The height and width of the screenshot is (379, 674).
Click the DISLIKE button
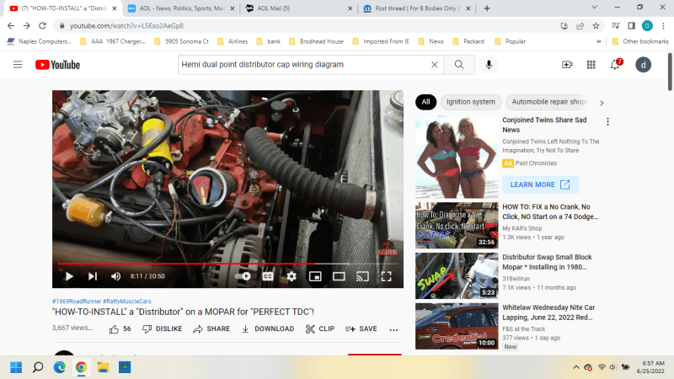(162, 329)
